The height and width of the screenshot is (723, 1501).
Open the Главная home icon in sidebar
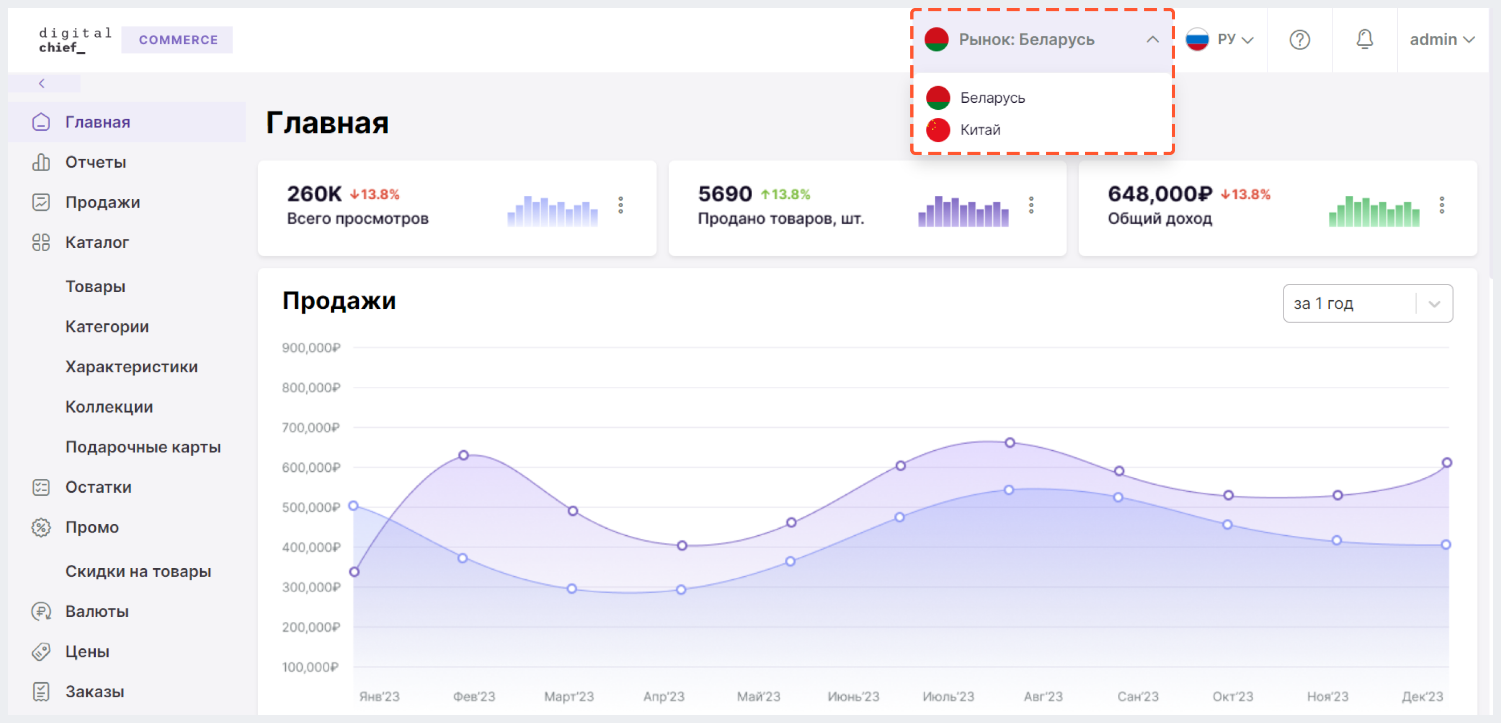tap(41, 122)
